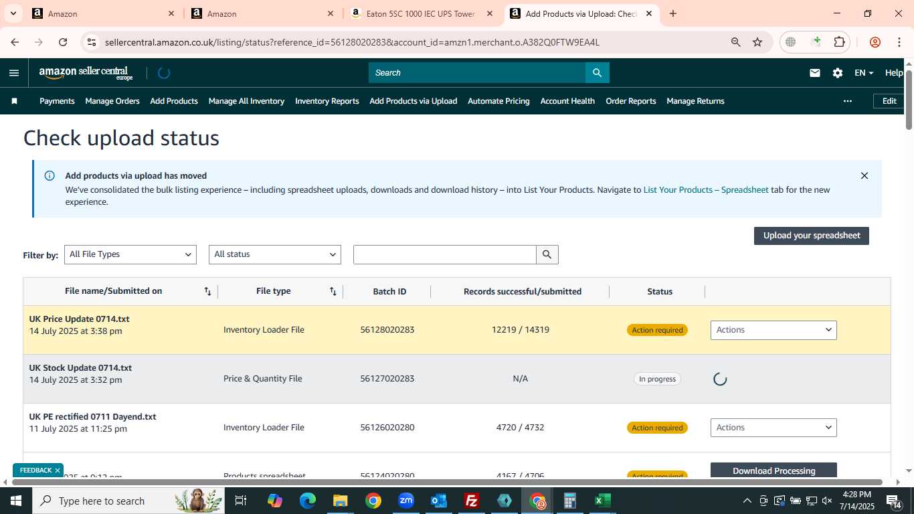Switch to Eaton 5SC 1000 IEC UPS tab
The image size is (914, 514).
[x=422, y=13]
